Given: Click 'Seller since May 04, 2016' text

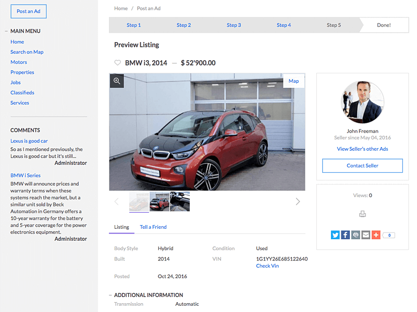Looking at the screenshot, I should coord(362,138).
